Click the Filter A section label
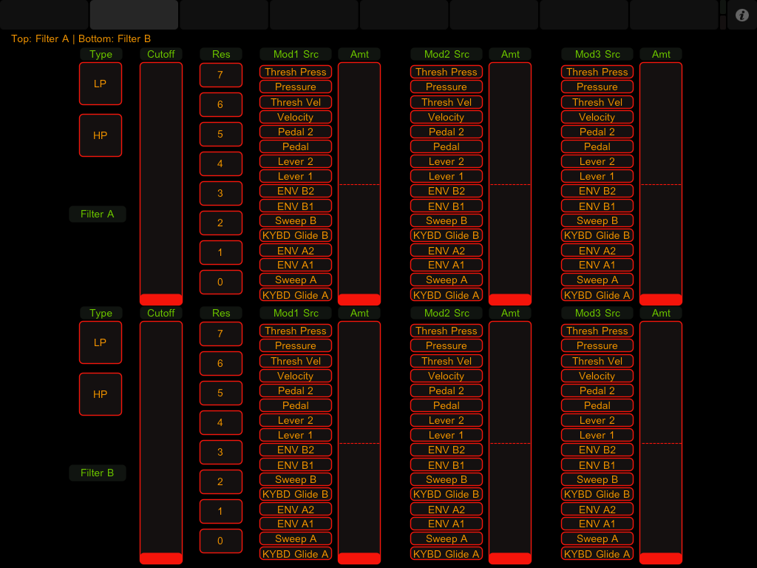 98,214
